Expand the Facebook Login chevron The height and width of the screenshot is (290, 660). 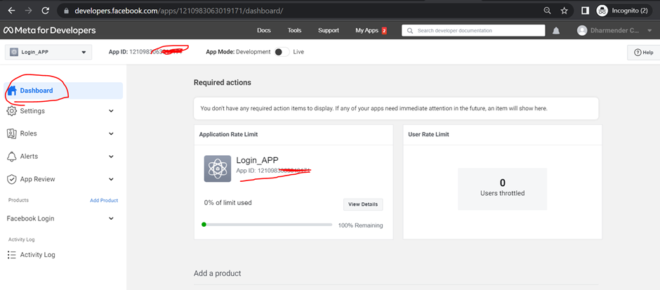click(111, 219)
